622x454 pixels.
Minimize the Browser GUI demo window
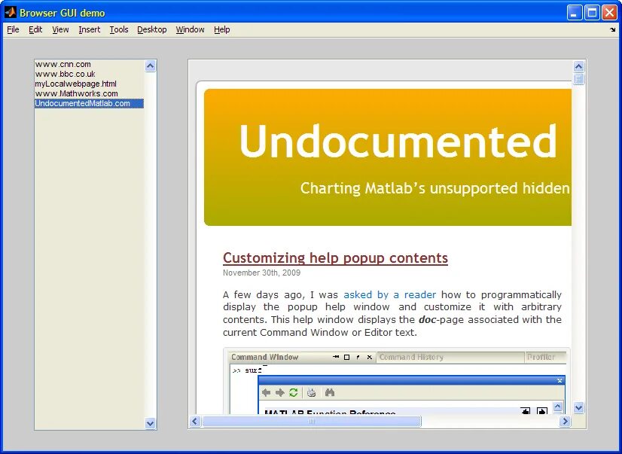(574, 13)
